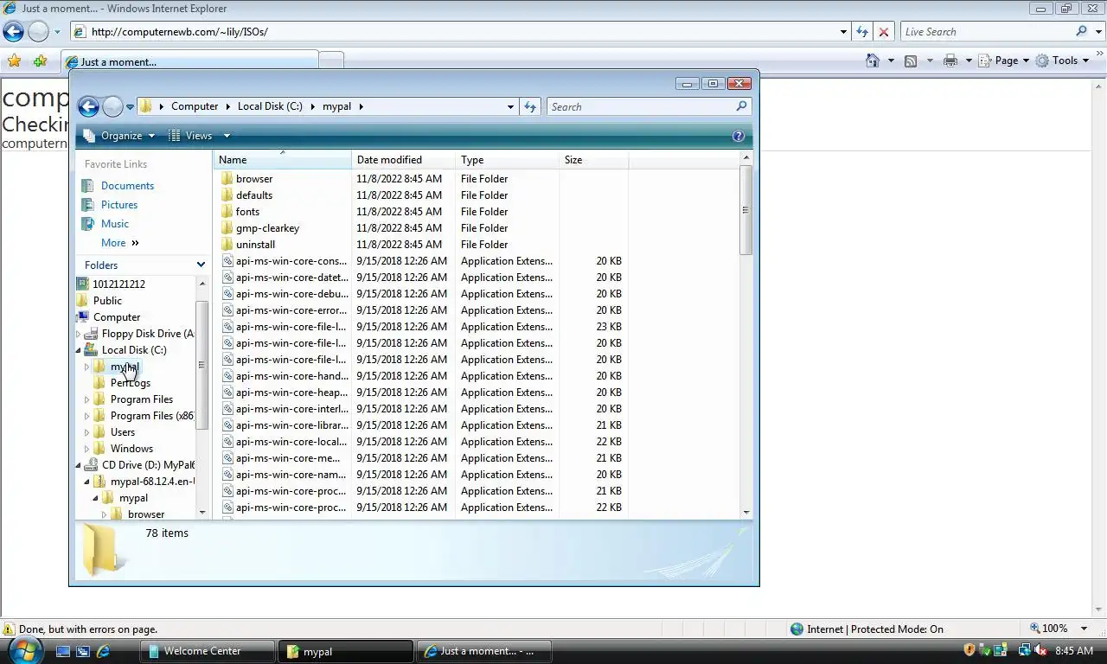The width and height of the screenshot is (1107, 664).
Task: Click the Windows Start orb
Action: tap(24, 649)
